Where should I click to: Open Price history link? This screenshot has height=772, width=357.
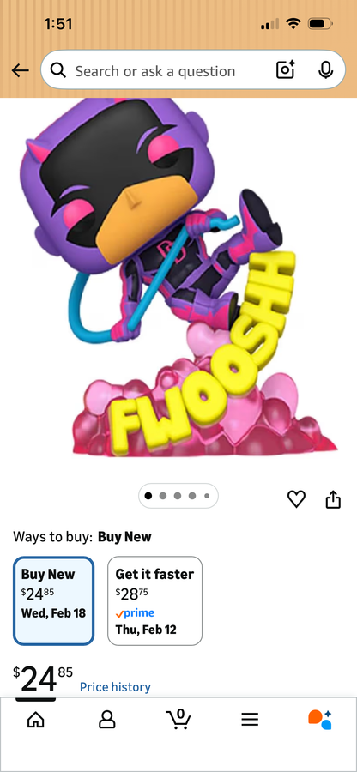tap(115, 687)
